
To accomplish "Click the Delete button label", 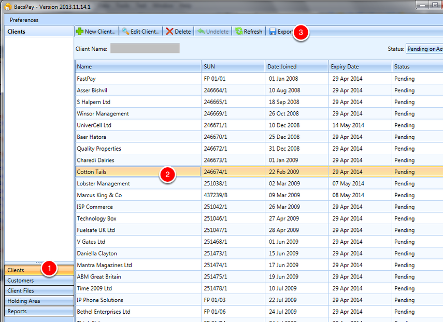I will tap(183, 32).
